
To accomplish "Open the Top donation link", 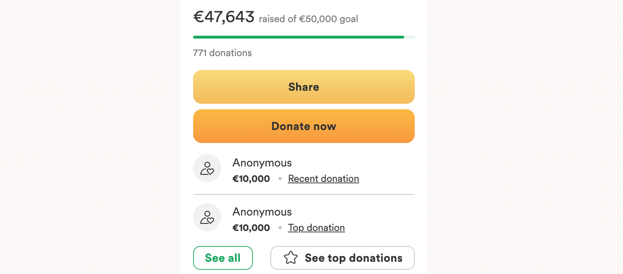I will pyautogui.click(x=316, y=227).
